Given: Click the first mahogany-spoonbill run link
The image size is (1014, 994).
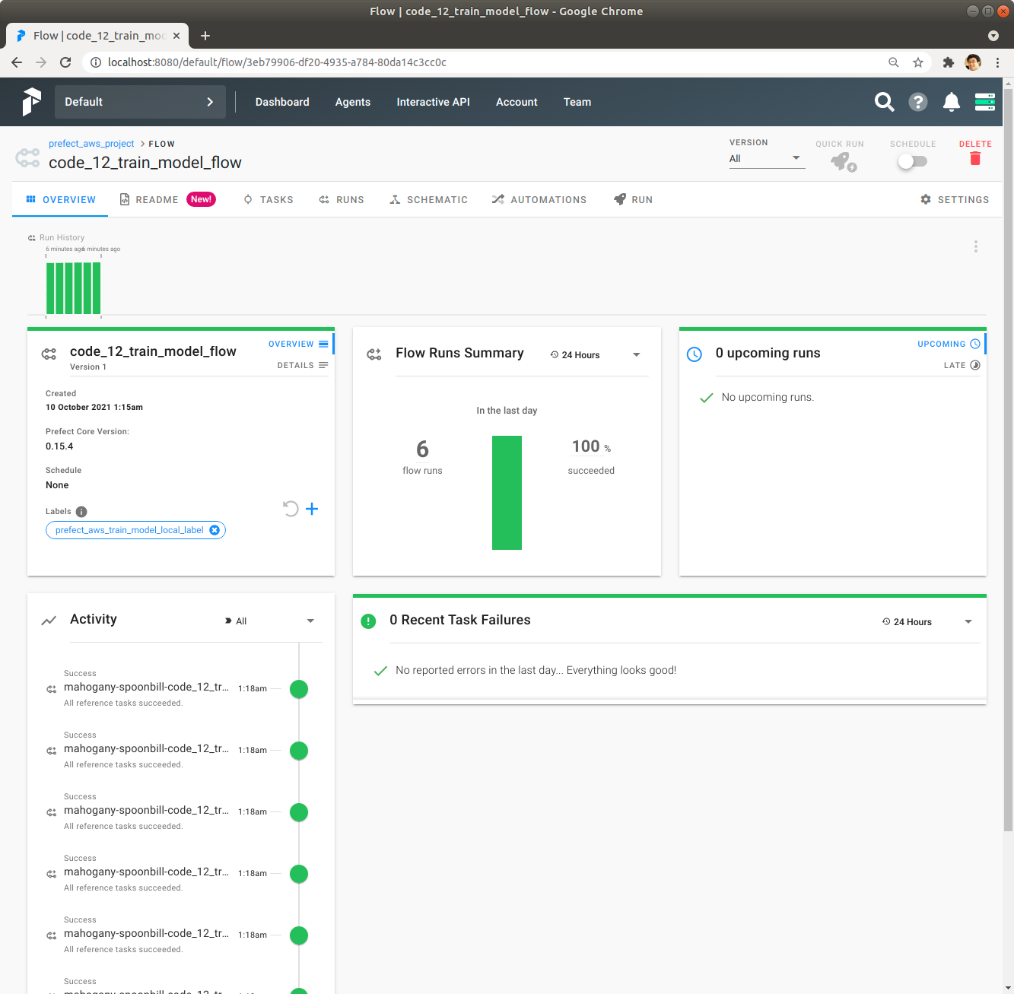Looking at the screenshot, I should [x=146, y=687].
